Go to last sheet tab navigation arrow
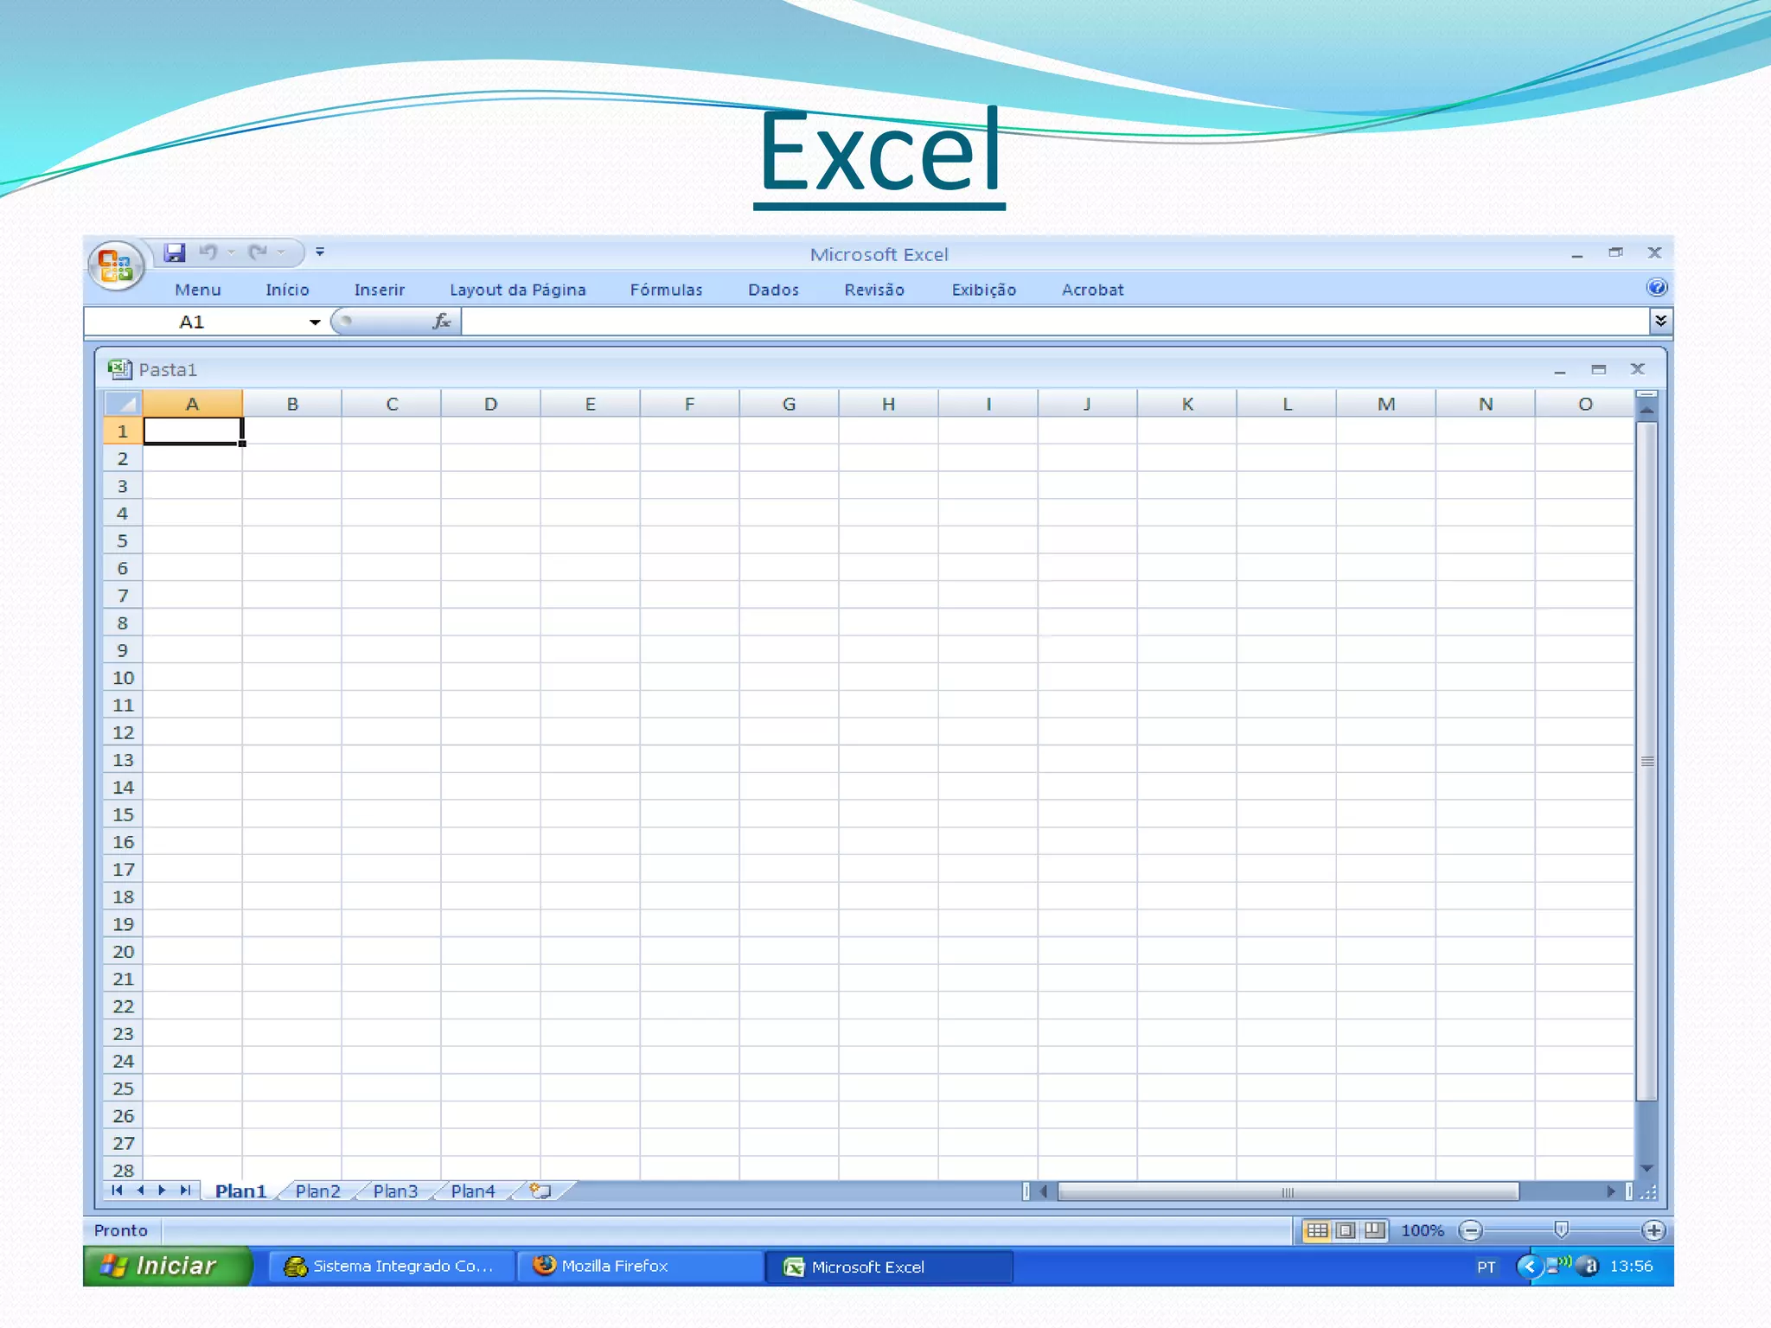 [x=184, y=1191]
